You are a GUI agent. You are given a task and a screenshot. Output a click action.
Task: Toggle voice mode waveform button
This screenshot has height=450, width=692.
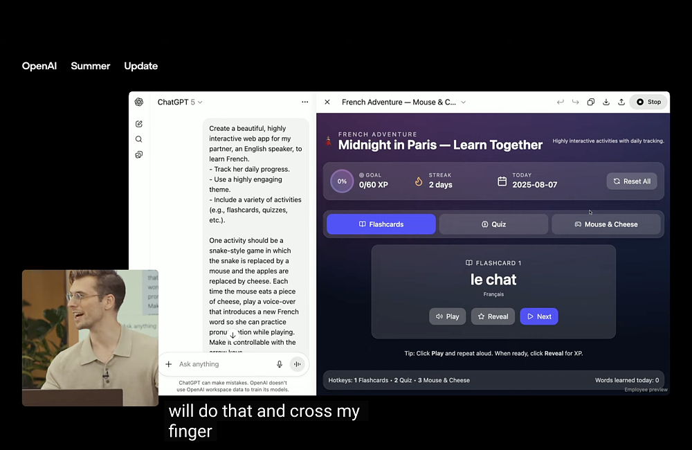click(x=298, y=364)
